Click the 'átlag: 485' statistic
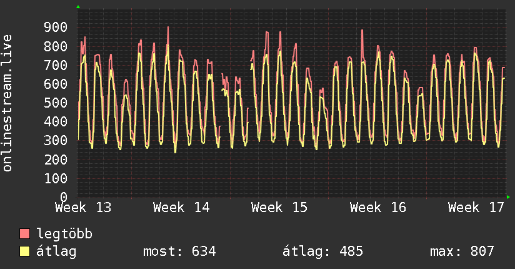515x269 pixels. (x=322, y=251)
